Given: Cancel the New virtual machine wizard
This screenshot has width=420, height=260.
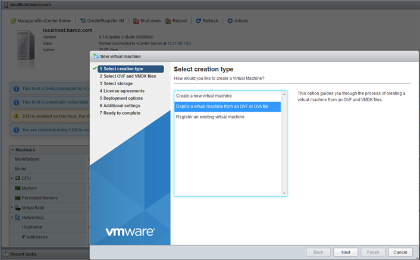Looking at the screenshot, I should pyautogui.click(x=400, y=252).
